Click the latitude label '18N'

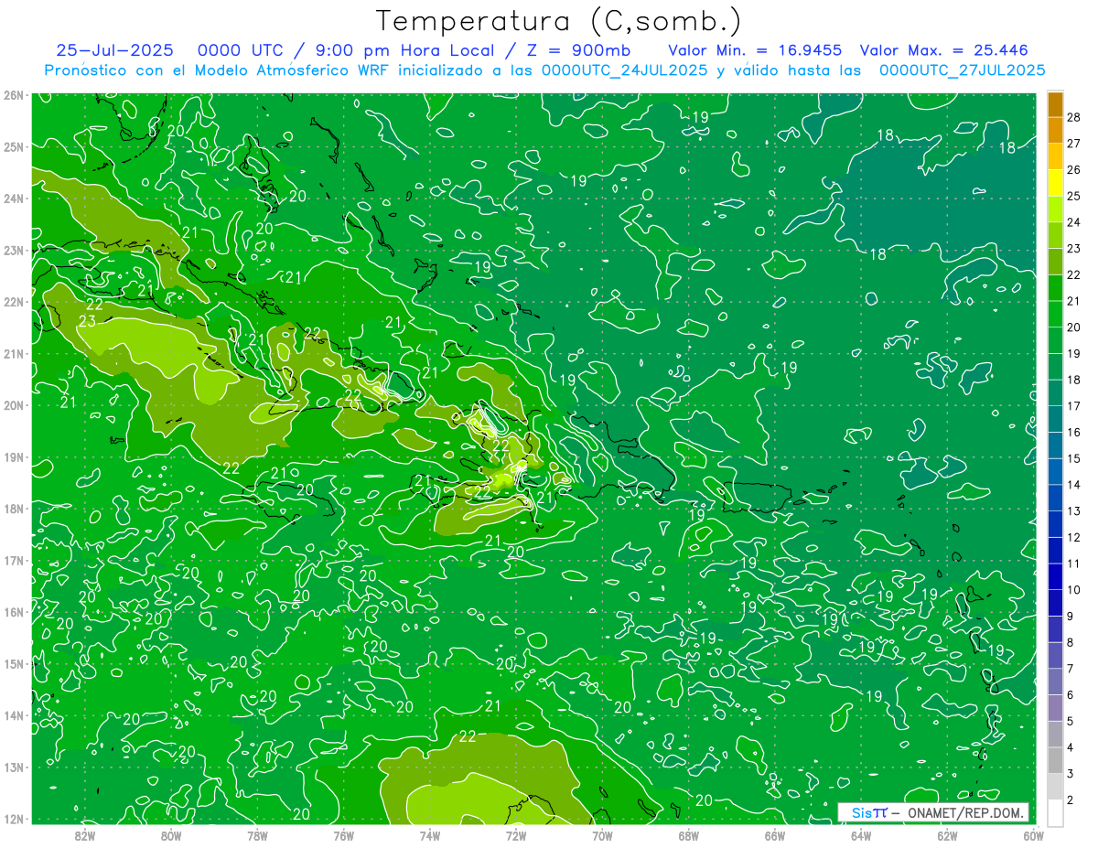point(13,509)
